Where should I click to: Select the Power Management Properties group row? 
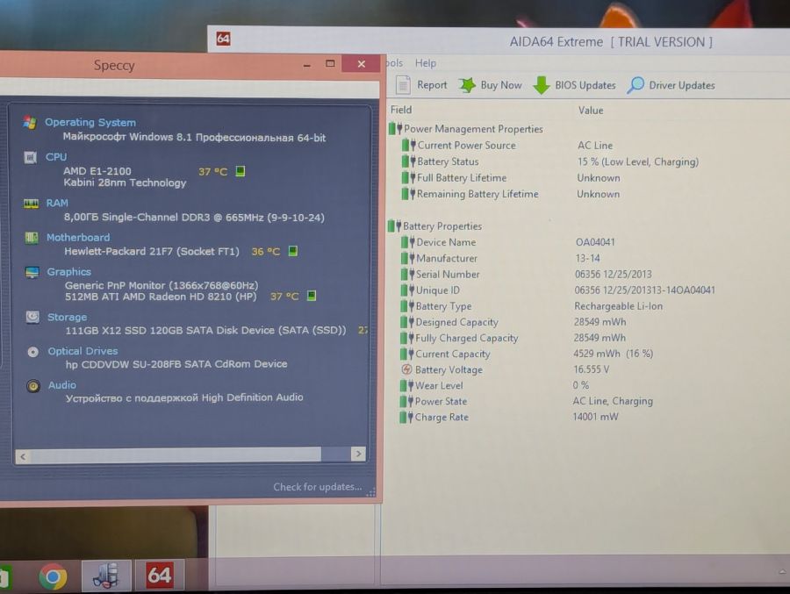coord(466,129)
